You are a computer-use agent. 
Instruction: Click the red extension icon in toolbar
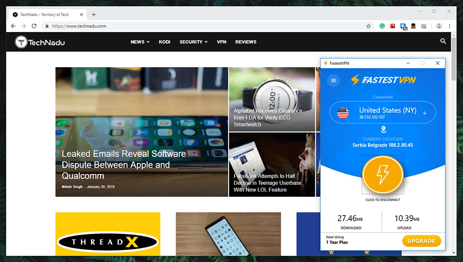pyautogui.click(x=393, y=26)
